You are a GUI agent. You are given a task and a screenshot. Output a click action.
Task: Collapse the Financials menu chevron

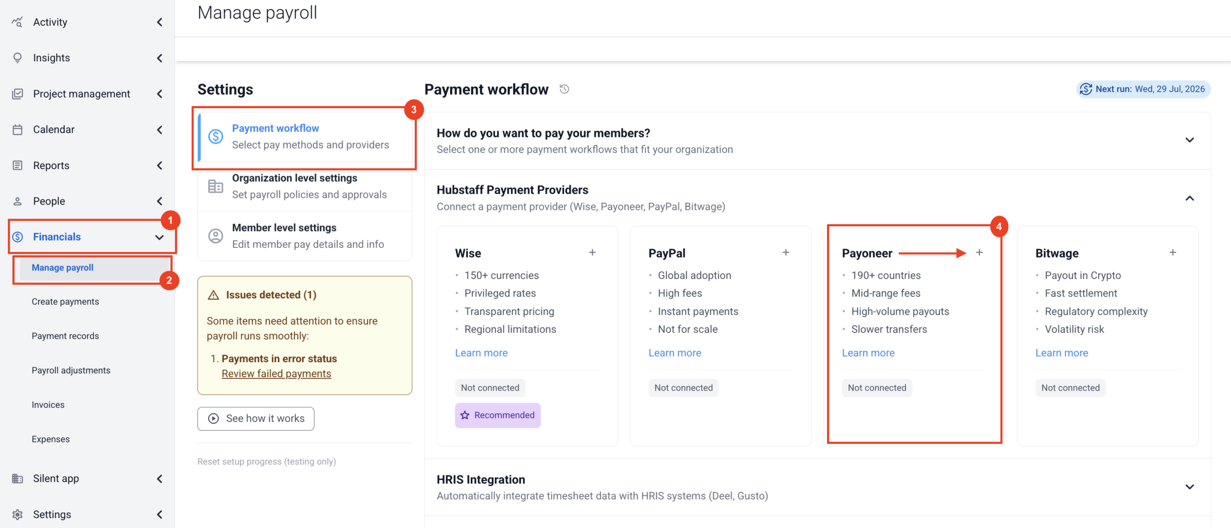click(x=160, y=237)
